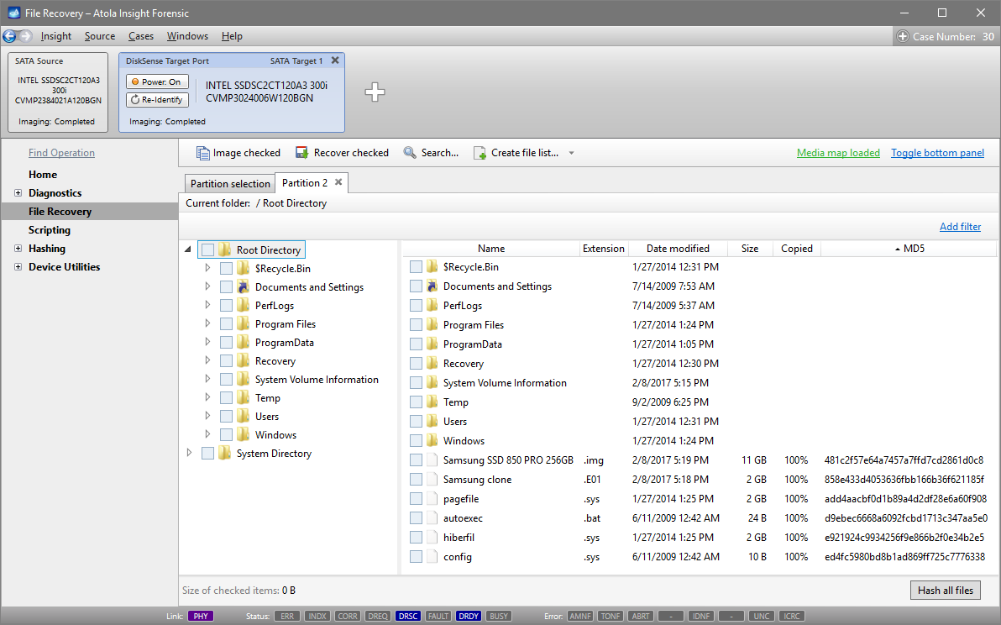Check the pagefile .sys file checkbox
The width and height of the screenshot is (1001, 625).
417,498
